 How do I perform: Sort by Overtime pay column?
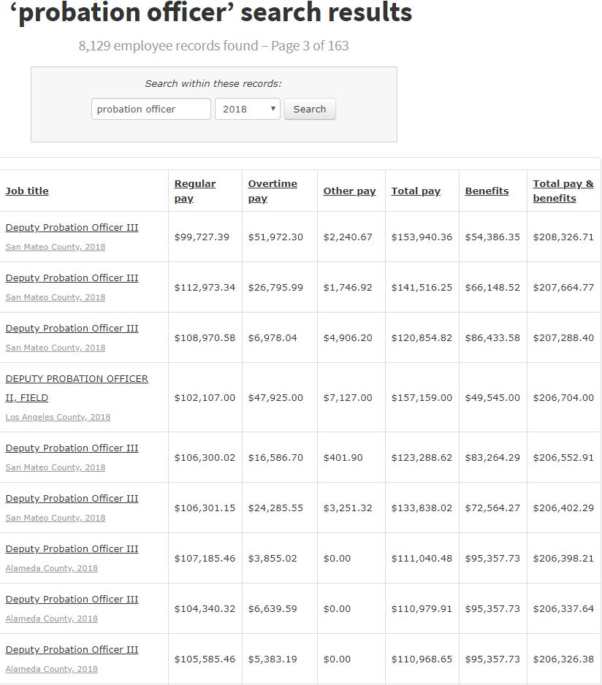273,191
